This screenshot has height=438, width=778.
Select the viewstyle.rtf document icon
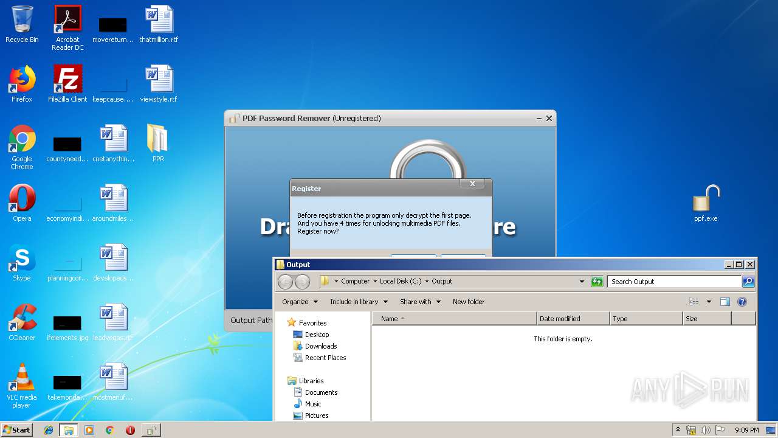click(159, 84)
